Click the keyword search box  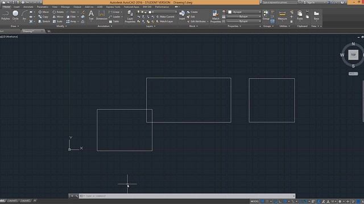tap(279, 2)
